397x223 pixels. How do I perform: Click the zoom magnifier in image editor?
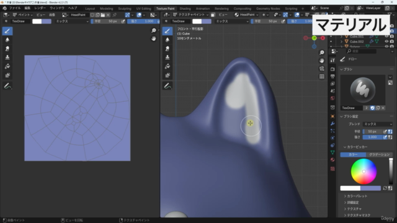point(154,30)
